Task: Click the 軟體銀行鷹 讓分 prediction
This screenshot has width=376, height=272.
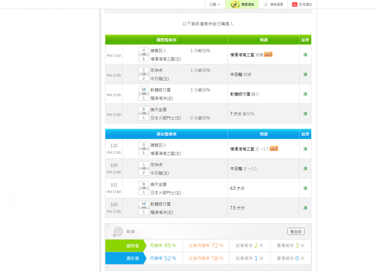Action: point(245,94)
